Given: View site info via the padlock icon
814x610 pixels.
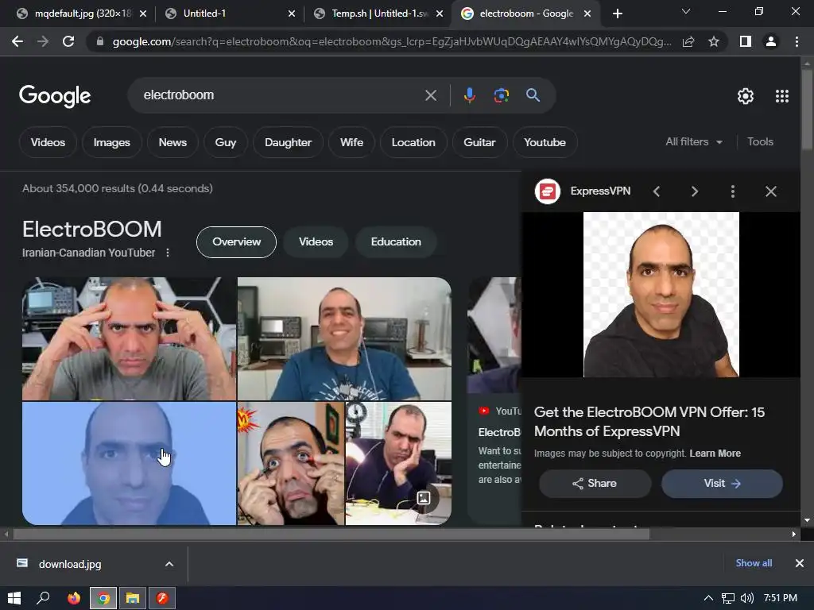Looking at the screenshot, I should click(99, 41).
